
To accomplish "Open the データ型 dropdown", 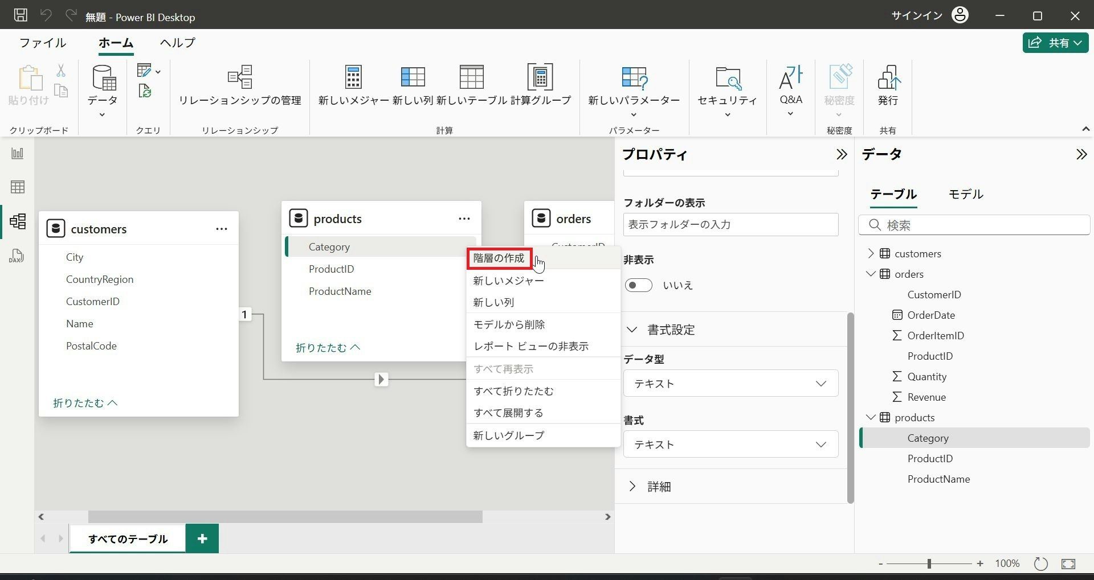I will (x=730, y=384).
